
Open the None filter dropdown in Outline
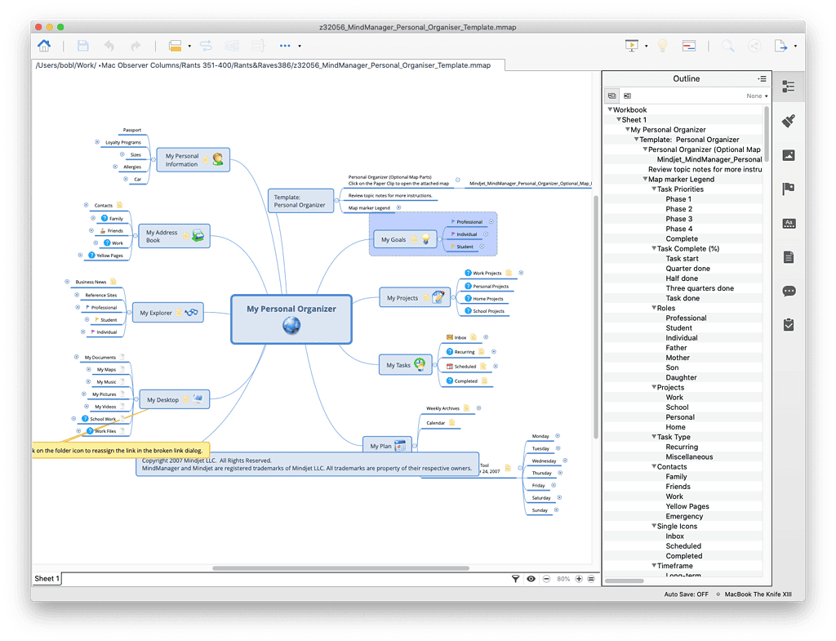click(757, 96)
